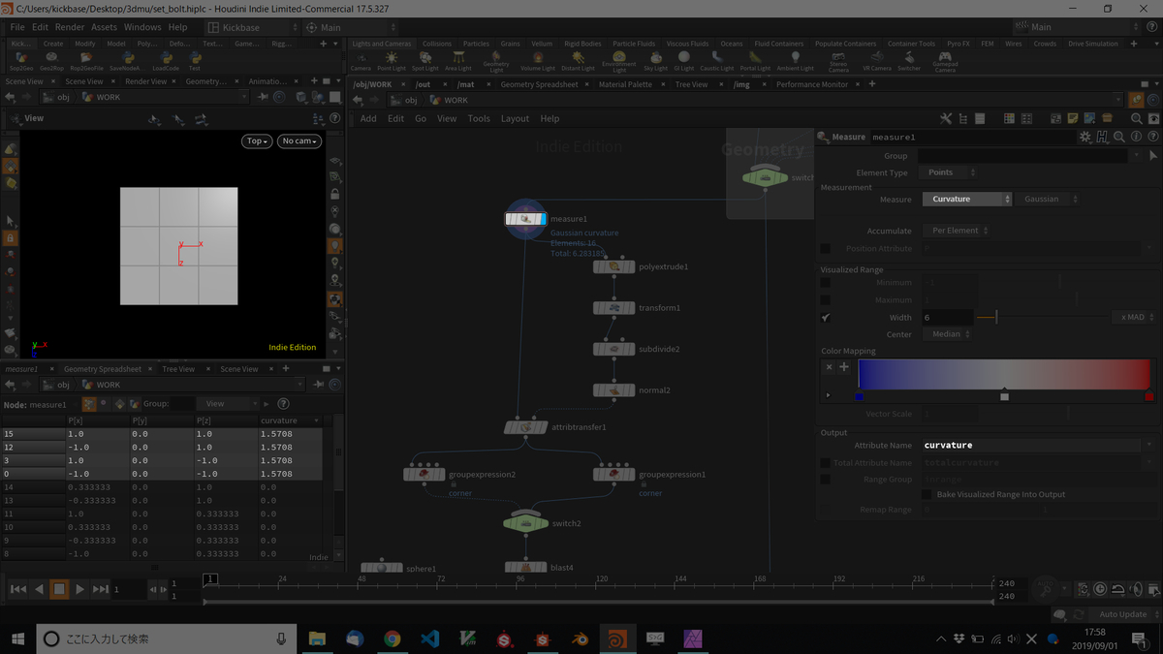Add a Portal Light from the shelf

pos(755,62)
